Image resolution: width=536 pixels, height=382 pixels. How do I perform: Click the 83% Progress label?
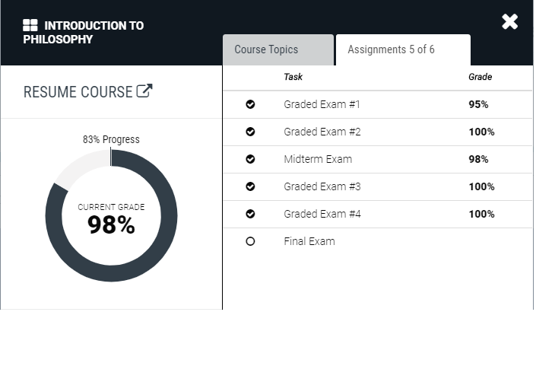[x=111, y=139]
